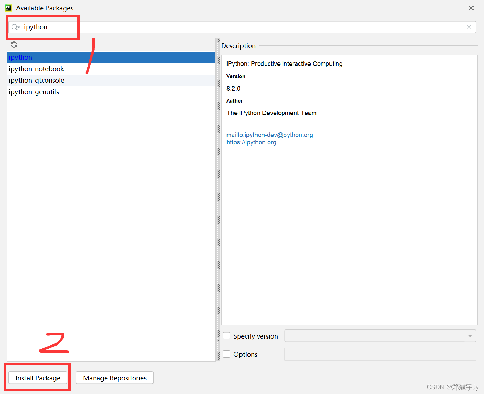Click the version value 8.2.0

tap(233, 89)
